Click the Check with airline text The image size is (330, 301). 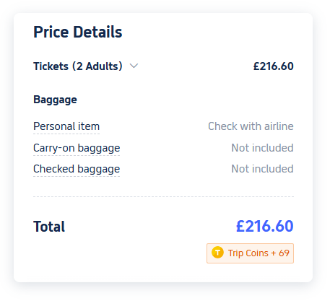point(251,126)
